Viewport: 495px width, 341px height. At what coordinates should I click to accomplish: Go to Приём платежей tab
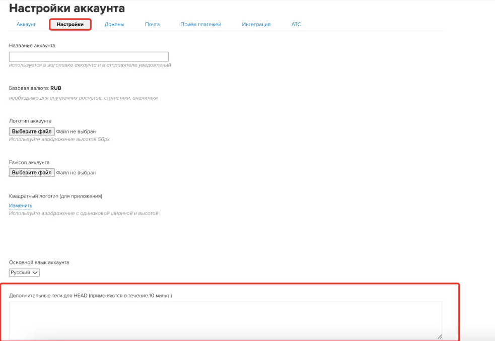point(201,24)
